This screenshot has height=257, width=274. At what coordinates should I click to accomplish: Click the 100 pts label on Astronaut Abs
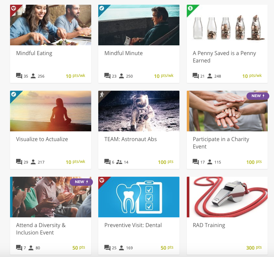click(x=166, y=162)
